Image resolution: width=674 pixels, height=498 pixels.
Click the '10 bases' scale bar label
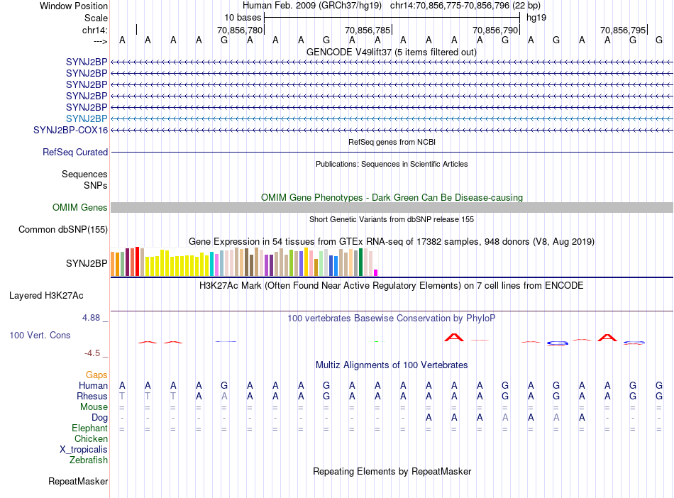click(243, 18)
